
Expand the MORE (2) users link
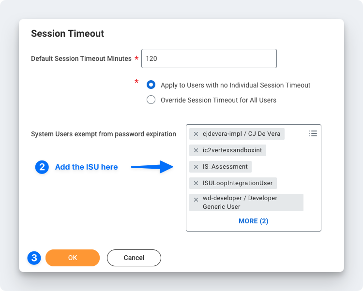[253, 221]
